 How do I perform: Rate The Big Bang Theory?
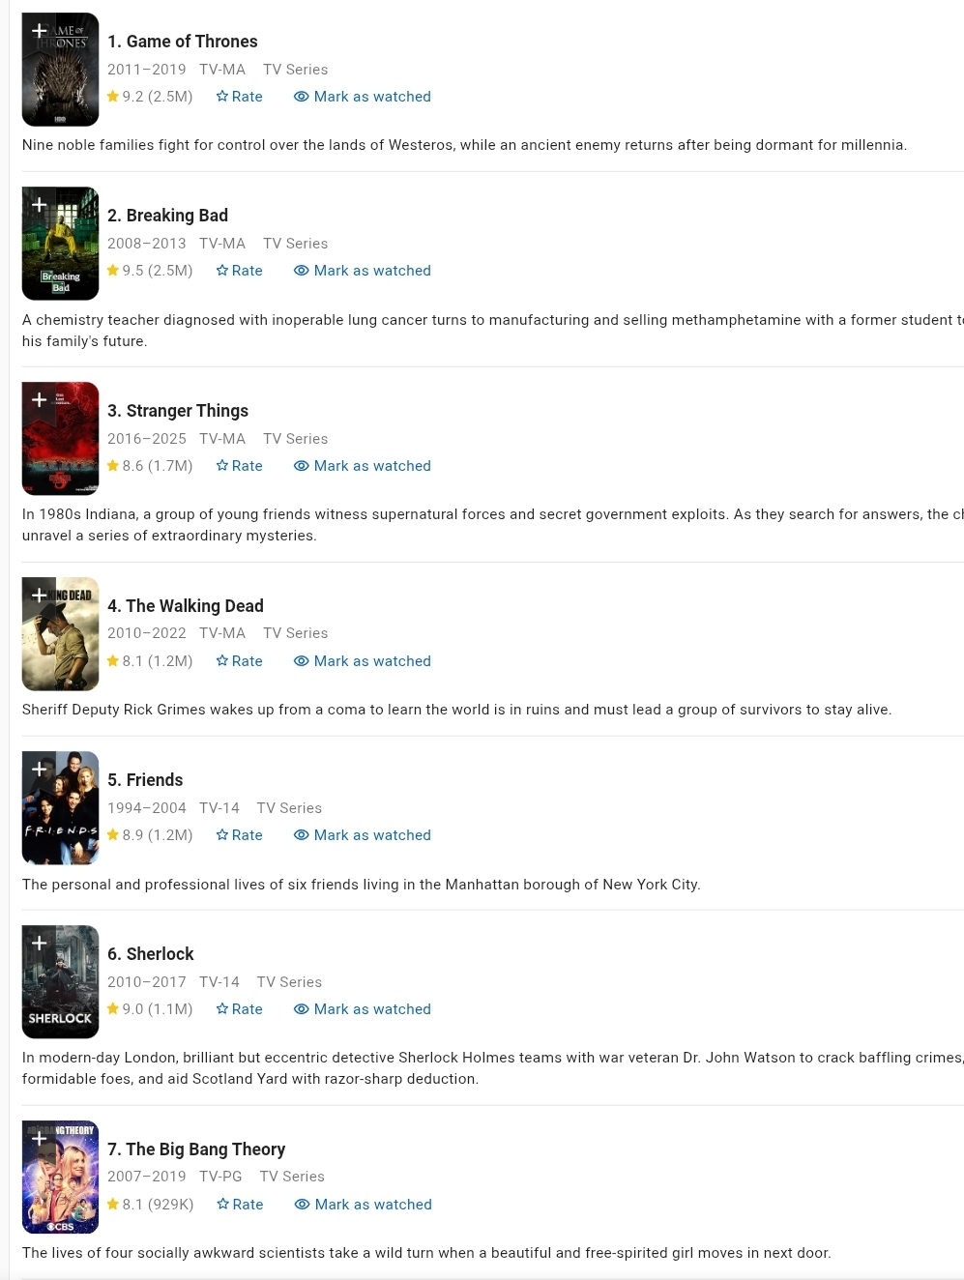240,1205
